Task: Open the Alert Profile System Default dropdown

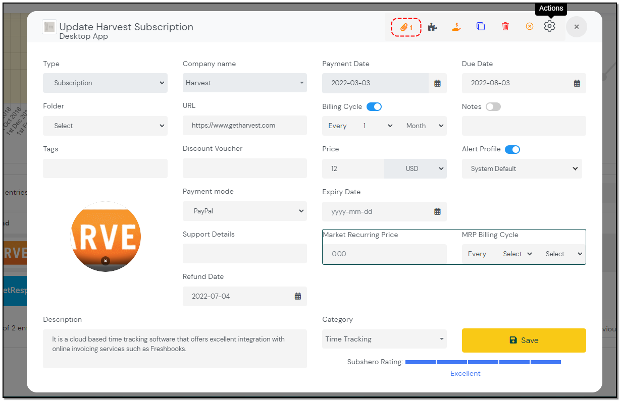Action: point(522,169)
